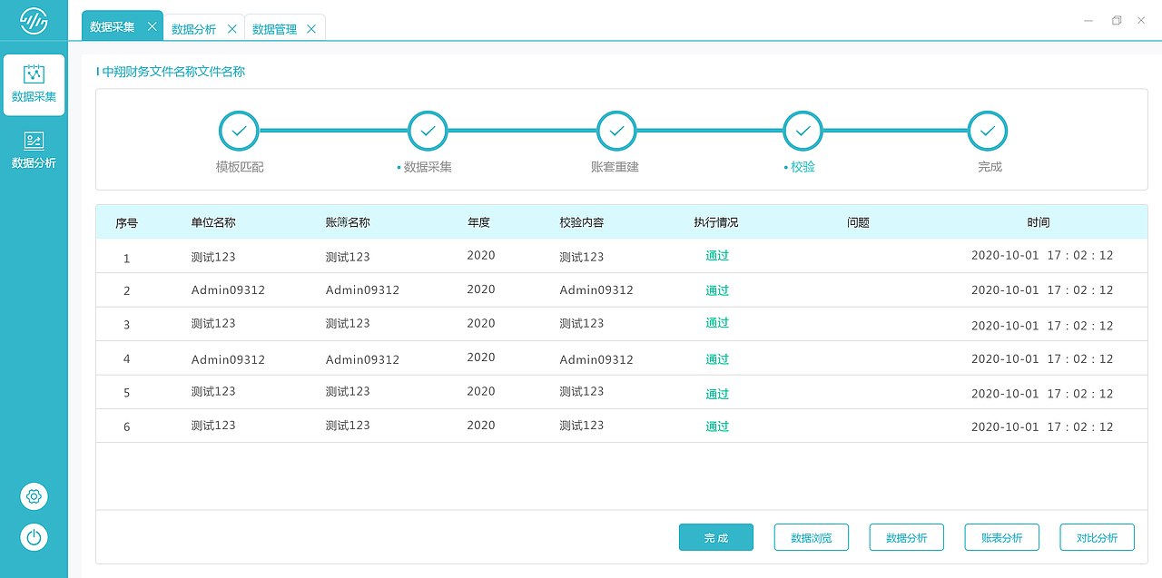Click the 数据浏览 button

click(x=812, y=537)
